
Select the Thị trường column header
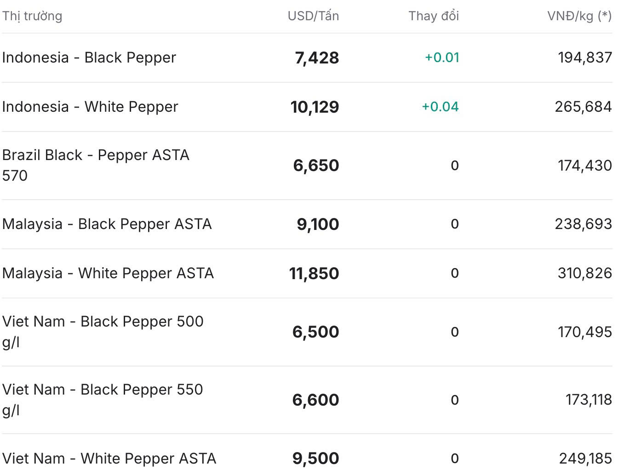(x=32, y=16)
